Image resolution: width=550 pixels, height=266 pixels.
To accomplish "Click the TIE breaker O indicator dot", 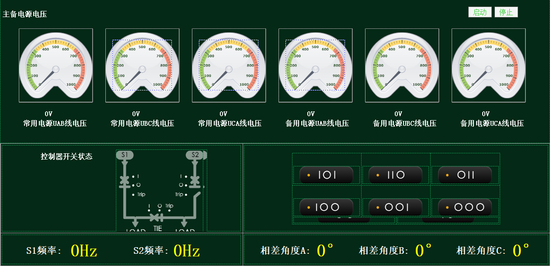I will click(x=160, y=211).
